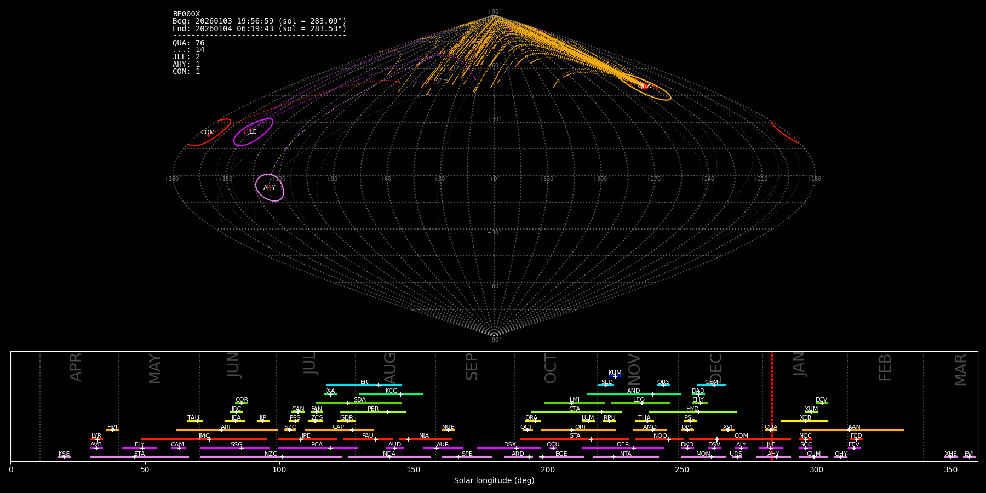Click the 'QUA: 76' count entry

coord(188,43)
